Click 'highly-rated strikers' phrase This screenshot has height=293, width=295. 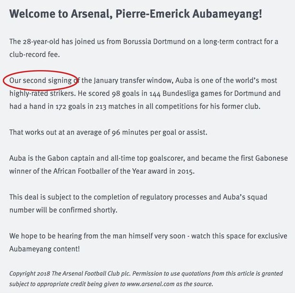(43, 94)
